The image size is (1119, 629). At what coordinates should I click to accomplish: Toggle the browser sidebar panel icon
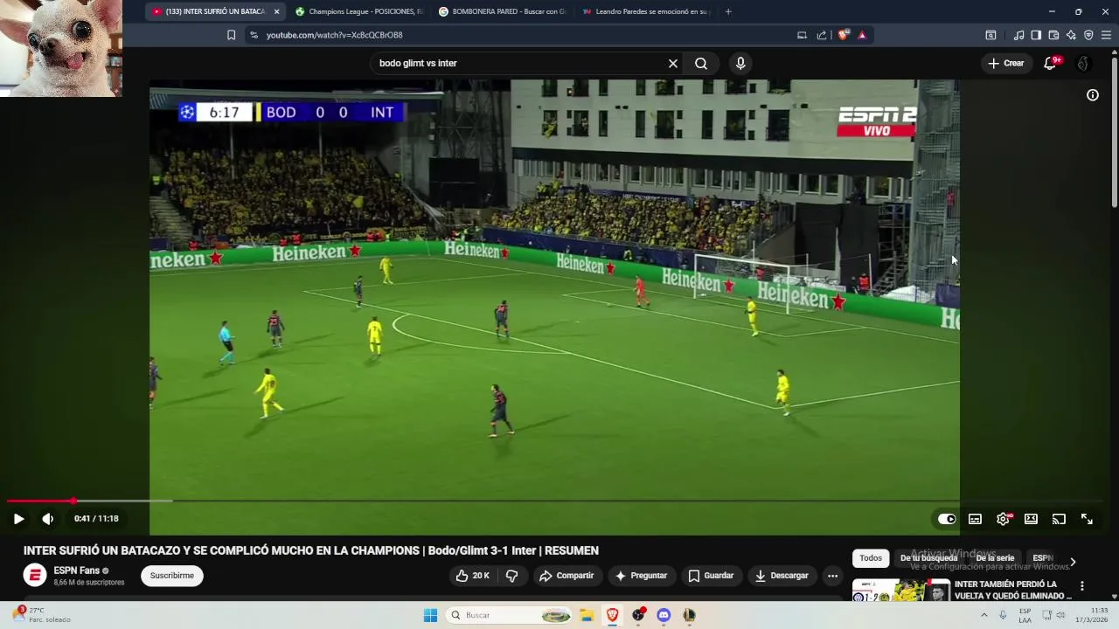click(x=1036, y=35)
